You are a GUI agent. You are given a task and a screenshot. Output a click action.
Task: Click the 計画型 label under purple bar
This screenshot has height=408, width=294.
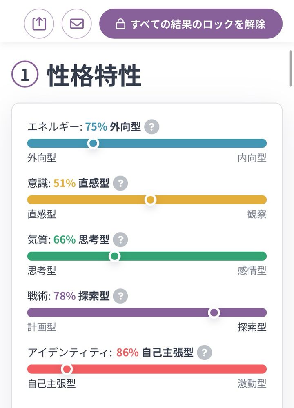pyautogui.click(x=42, y=327)
